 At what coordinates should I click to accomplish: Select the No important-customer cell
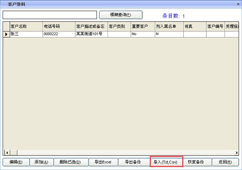(x=143, y=34)
